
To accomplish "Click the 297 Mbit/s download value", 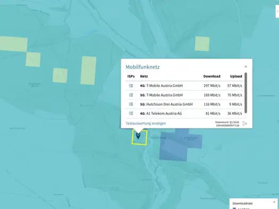I will (x=212, y=86).
